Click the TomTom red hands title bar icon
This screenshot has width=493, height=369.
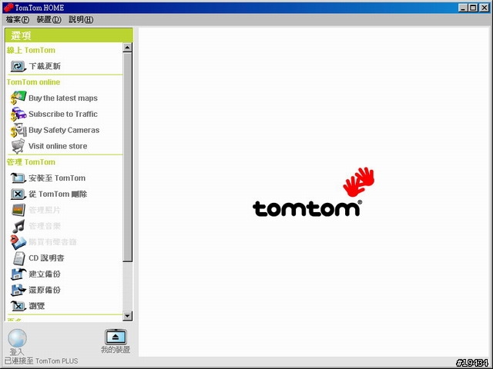point(8,8)
